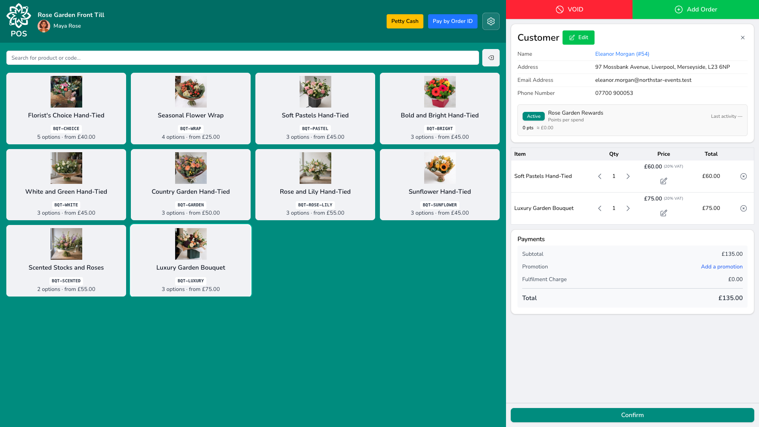Click the £75.00 price in order
This screenshot has height=427, width=759.
point(653,199)
